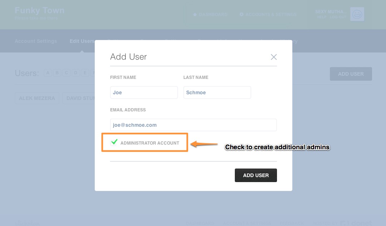Click the Dashboard circle icon

[x=195, y=15]
